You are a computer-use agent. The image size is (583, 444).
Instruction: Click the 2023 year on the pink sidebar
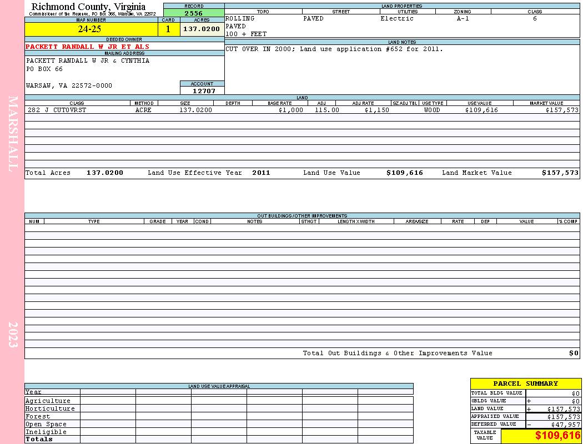[13, 335]
